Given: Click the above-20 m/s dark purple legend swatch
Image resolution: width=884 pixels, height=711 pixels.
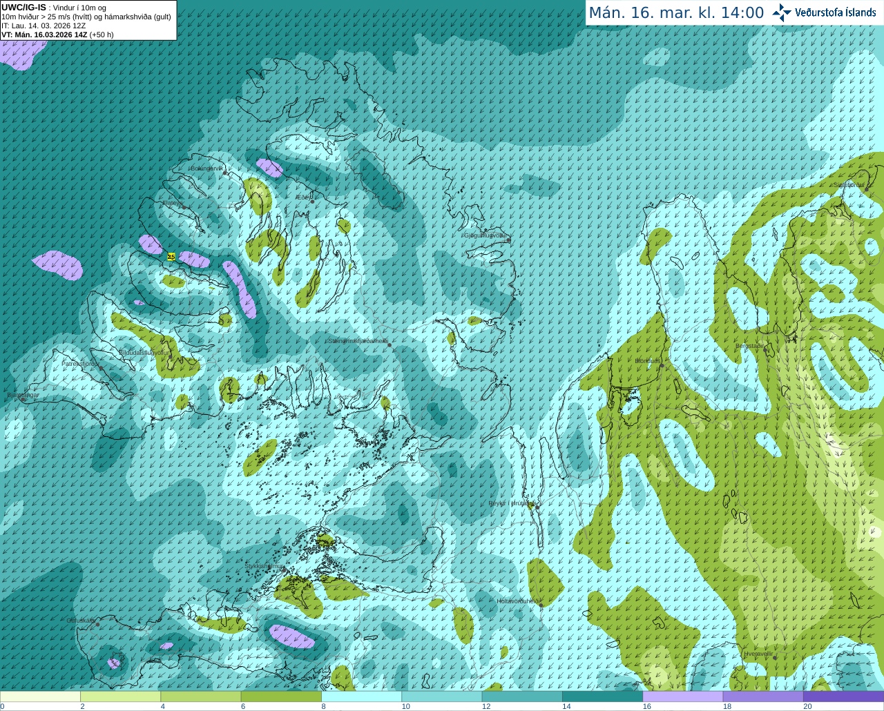Looking at the screenshot, I should click(843, 697).
